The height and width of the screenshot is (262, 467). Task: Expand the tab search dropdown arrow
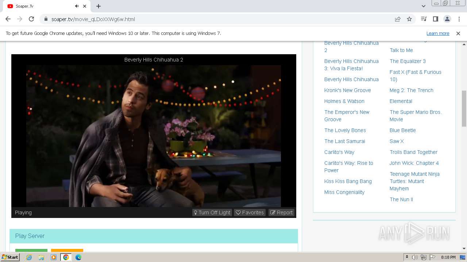point(424,6)
